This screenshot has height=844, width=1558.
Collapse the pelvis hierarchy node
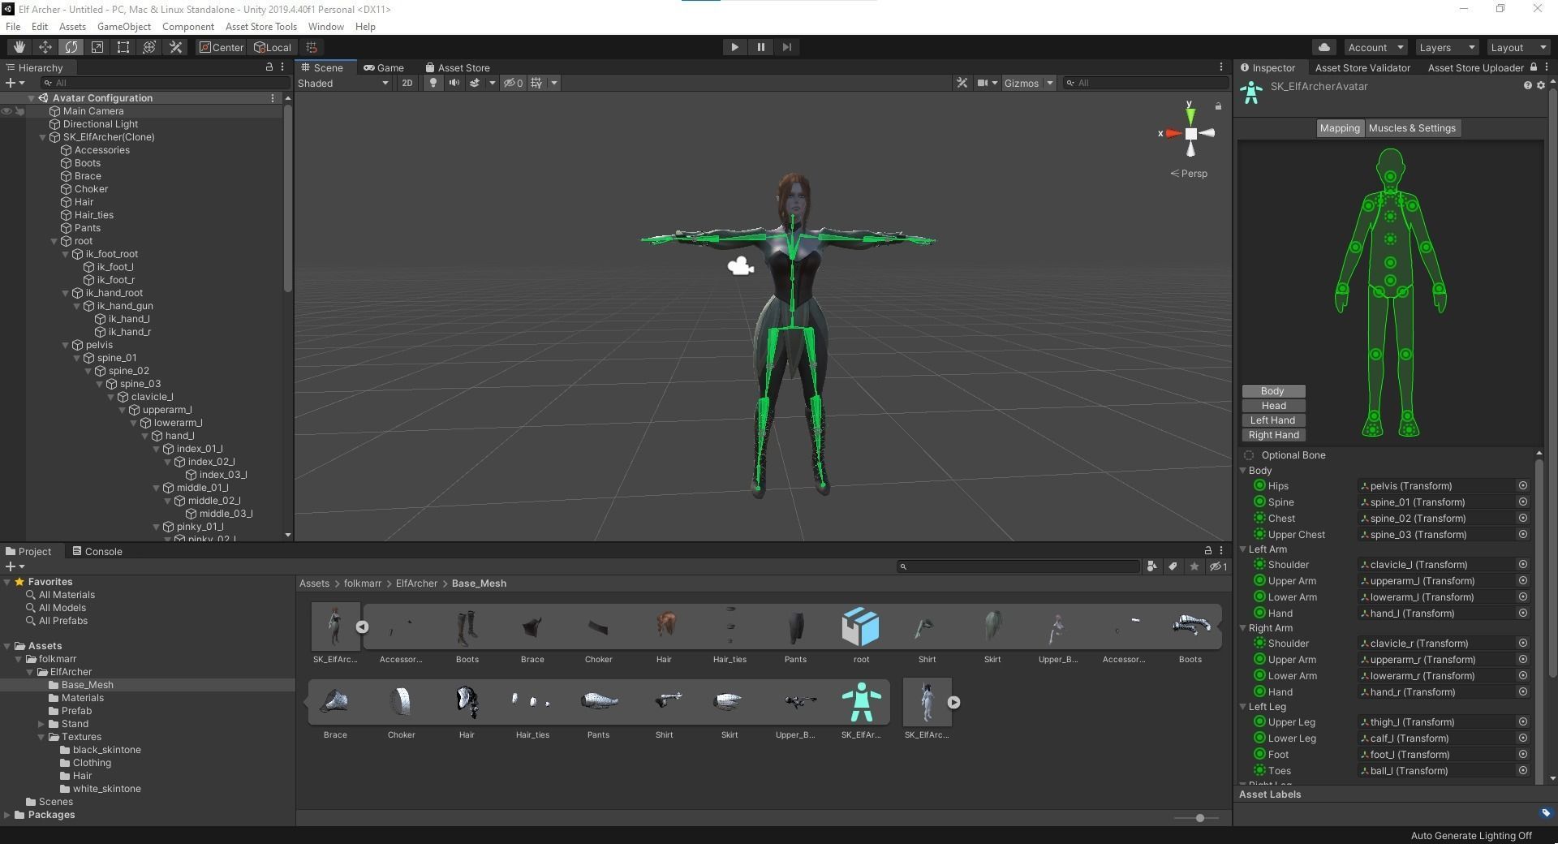[x=66, y=345]
